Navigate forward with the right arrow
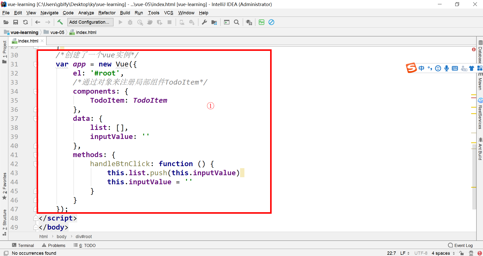 (x=48, y=22)
